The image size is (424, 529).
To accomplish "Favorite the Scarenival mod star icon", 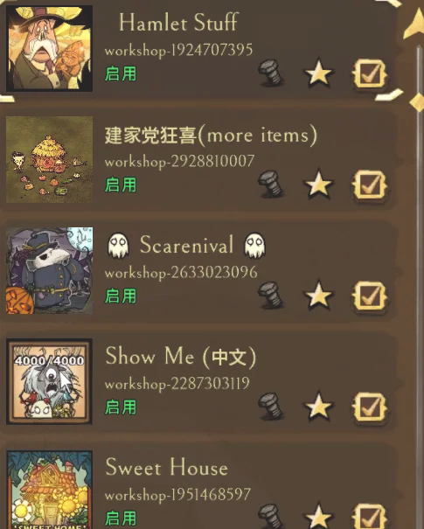I will click(318, 295).
